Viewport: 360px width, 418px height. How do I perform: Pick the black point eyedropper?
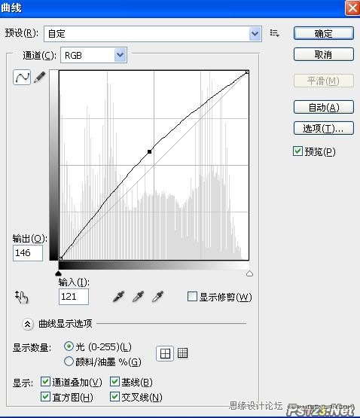pos(119,297)
